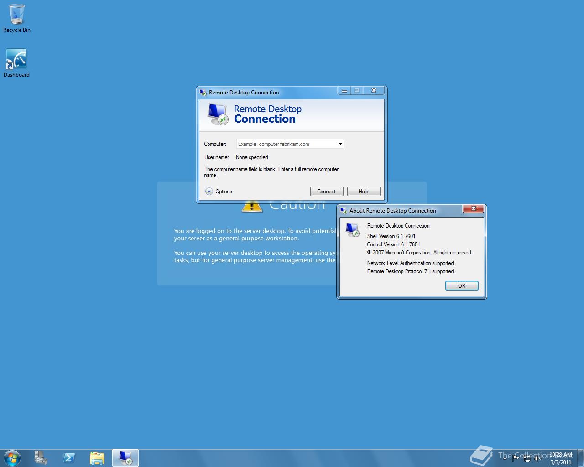Click the About dialog title bar icon

pos(344,210)
